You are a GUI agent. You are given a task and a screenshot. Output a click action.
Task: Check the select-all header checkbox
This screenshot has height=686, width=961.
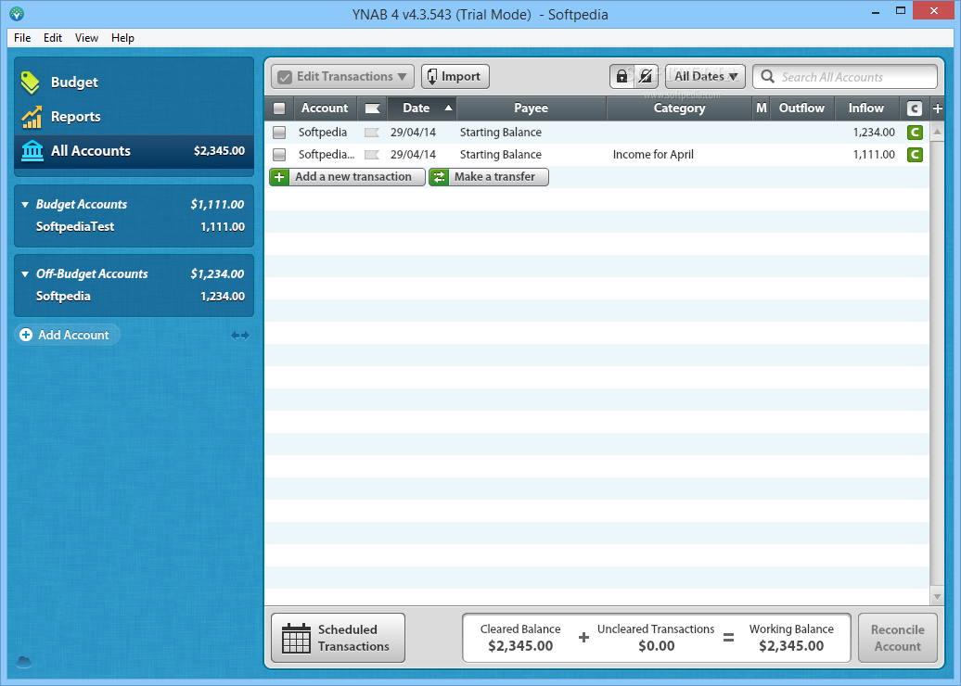click(279, 108)
